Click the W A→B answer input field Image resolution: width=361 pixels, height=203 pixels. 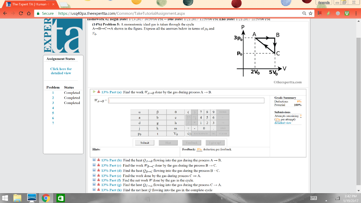point(186,101)
